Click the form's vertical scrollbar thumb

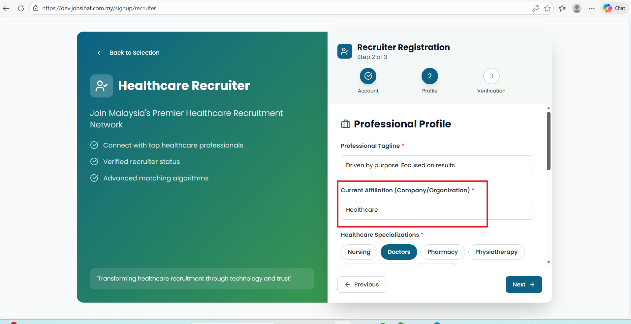pos(549,141)
